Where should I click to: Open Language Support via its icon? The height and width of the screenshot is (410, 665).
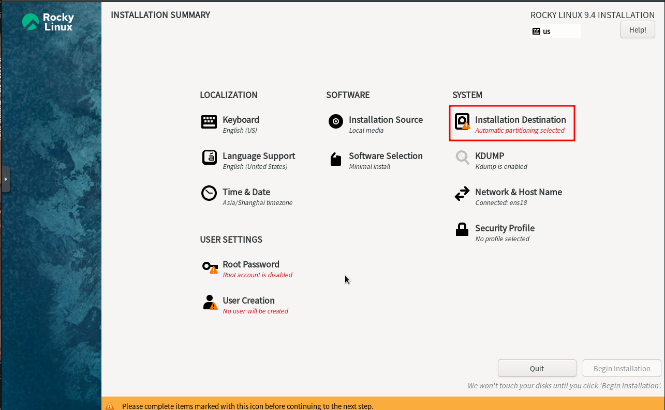pos(209,158)
